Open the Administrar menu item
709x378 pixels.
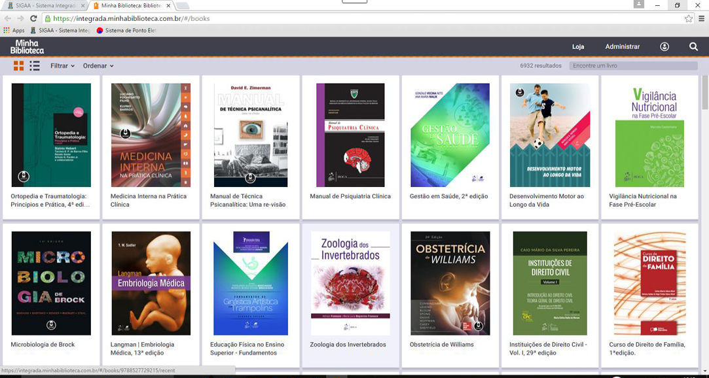tap(622, 47)
